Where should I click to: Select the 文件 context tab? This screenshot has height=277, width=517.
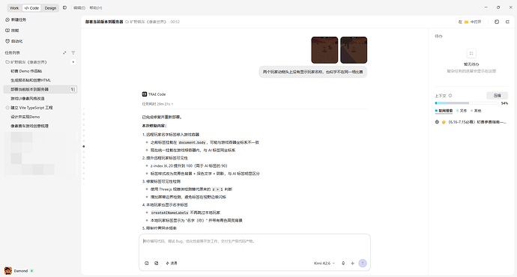(462, 111)
